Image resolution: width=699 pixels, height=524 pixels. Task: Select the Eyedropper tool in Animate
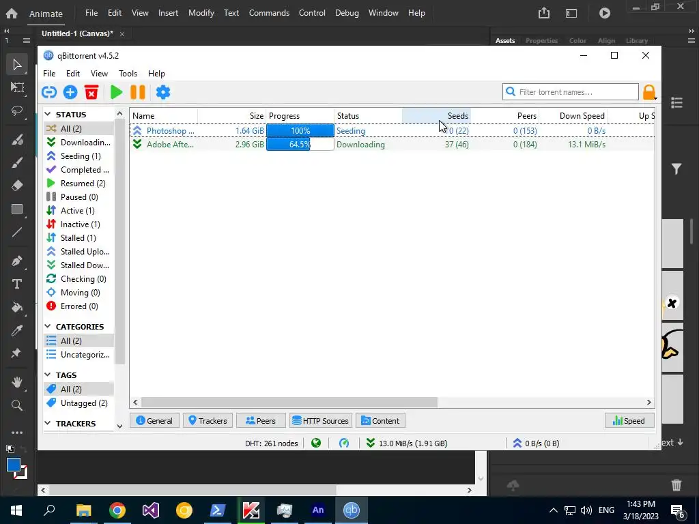click(x=17, y=330)
